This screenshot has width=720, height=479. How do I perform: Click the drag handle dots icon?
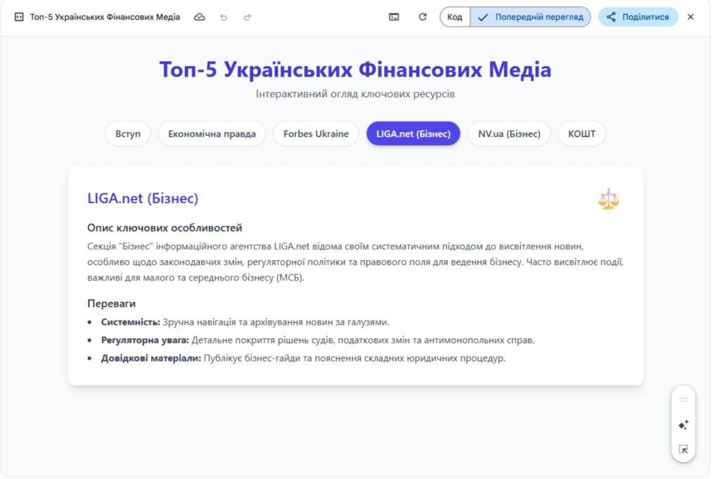pyautogui.click(x=683, y=399)
